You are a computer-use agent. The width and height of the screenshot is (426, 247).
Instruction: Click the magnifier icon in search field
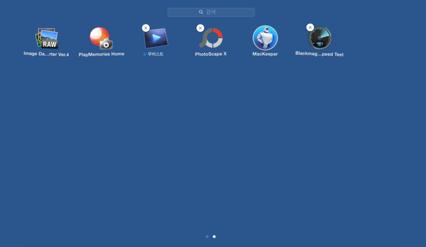click(201, 12)
